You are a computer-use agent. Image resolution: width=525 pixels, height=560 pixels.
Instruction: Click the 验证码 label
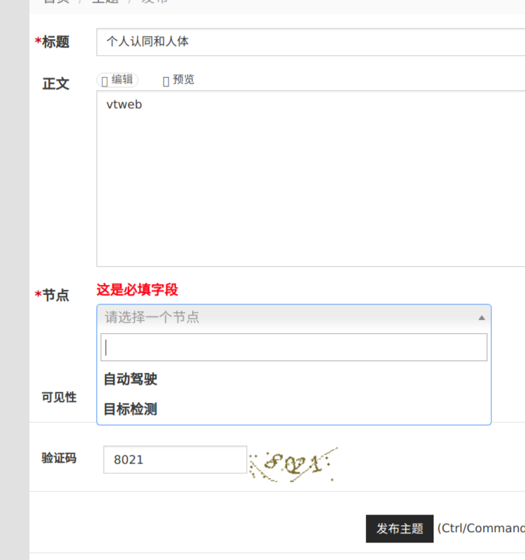pyautogui.click(x=59, y=458)
